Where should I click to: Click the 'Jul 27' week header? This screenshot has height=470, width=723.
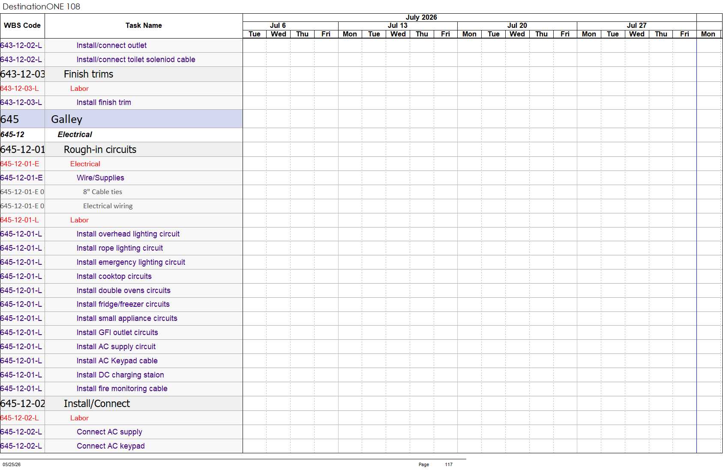pyautogui.click(x=636, y=26)
